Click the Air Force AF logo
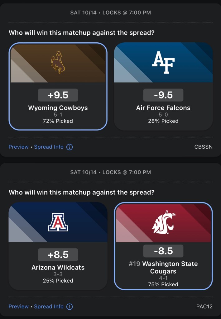 [163, 62]
